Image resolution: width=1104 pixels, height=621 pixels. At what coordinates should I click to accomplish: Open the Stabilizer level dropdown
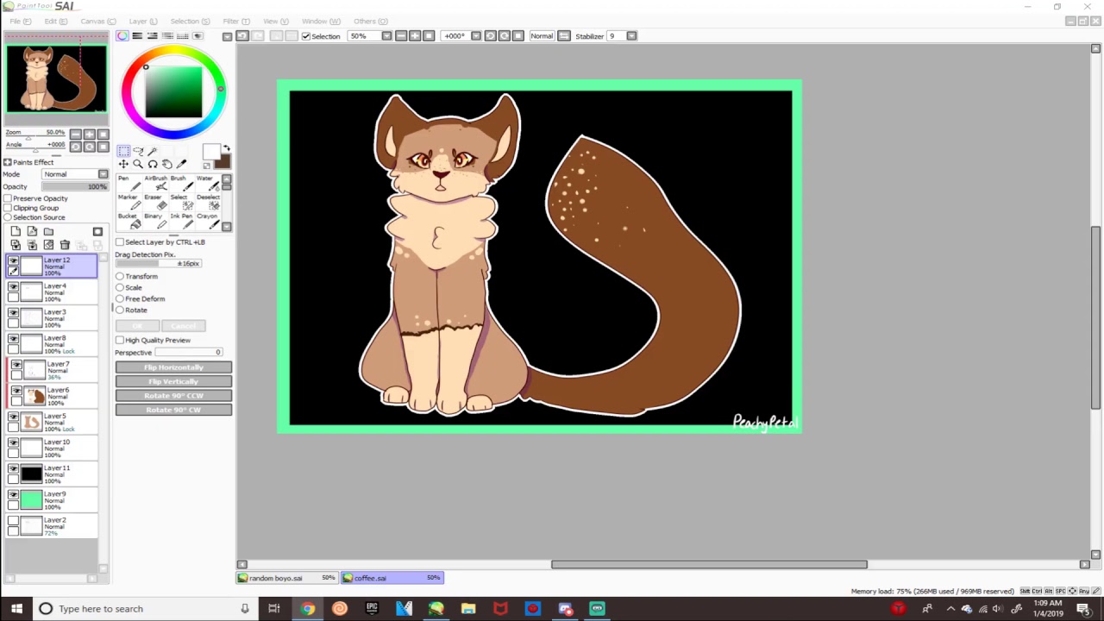coord(631,36)
